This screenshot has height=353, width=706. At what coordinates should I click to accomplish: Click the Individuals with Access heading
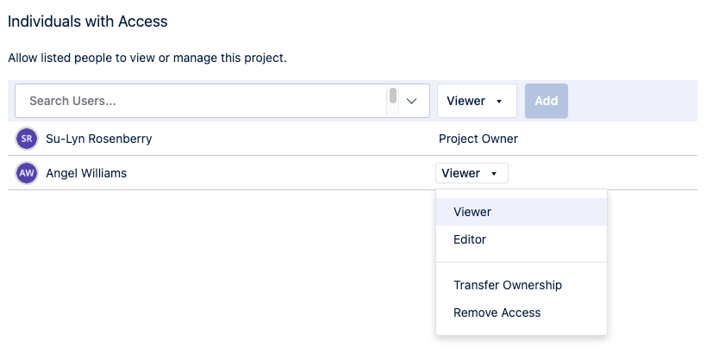(88, 21)
